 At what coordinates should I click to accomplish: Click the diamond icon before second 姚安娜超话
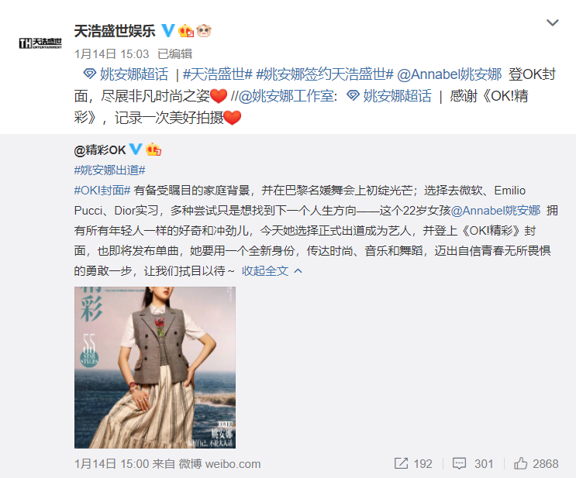[353, 96]
